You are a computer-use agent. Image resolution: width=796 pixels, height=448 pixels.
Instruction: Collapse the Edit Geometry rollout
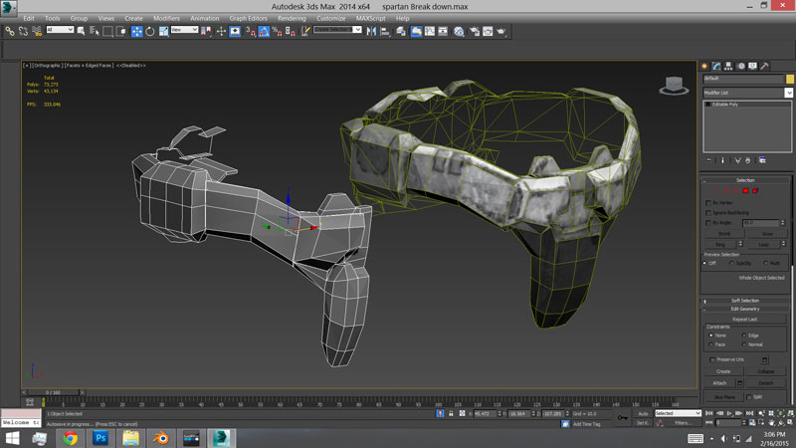[x=745, y=309]
